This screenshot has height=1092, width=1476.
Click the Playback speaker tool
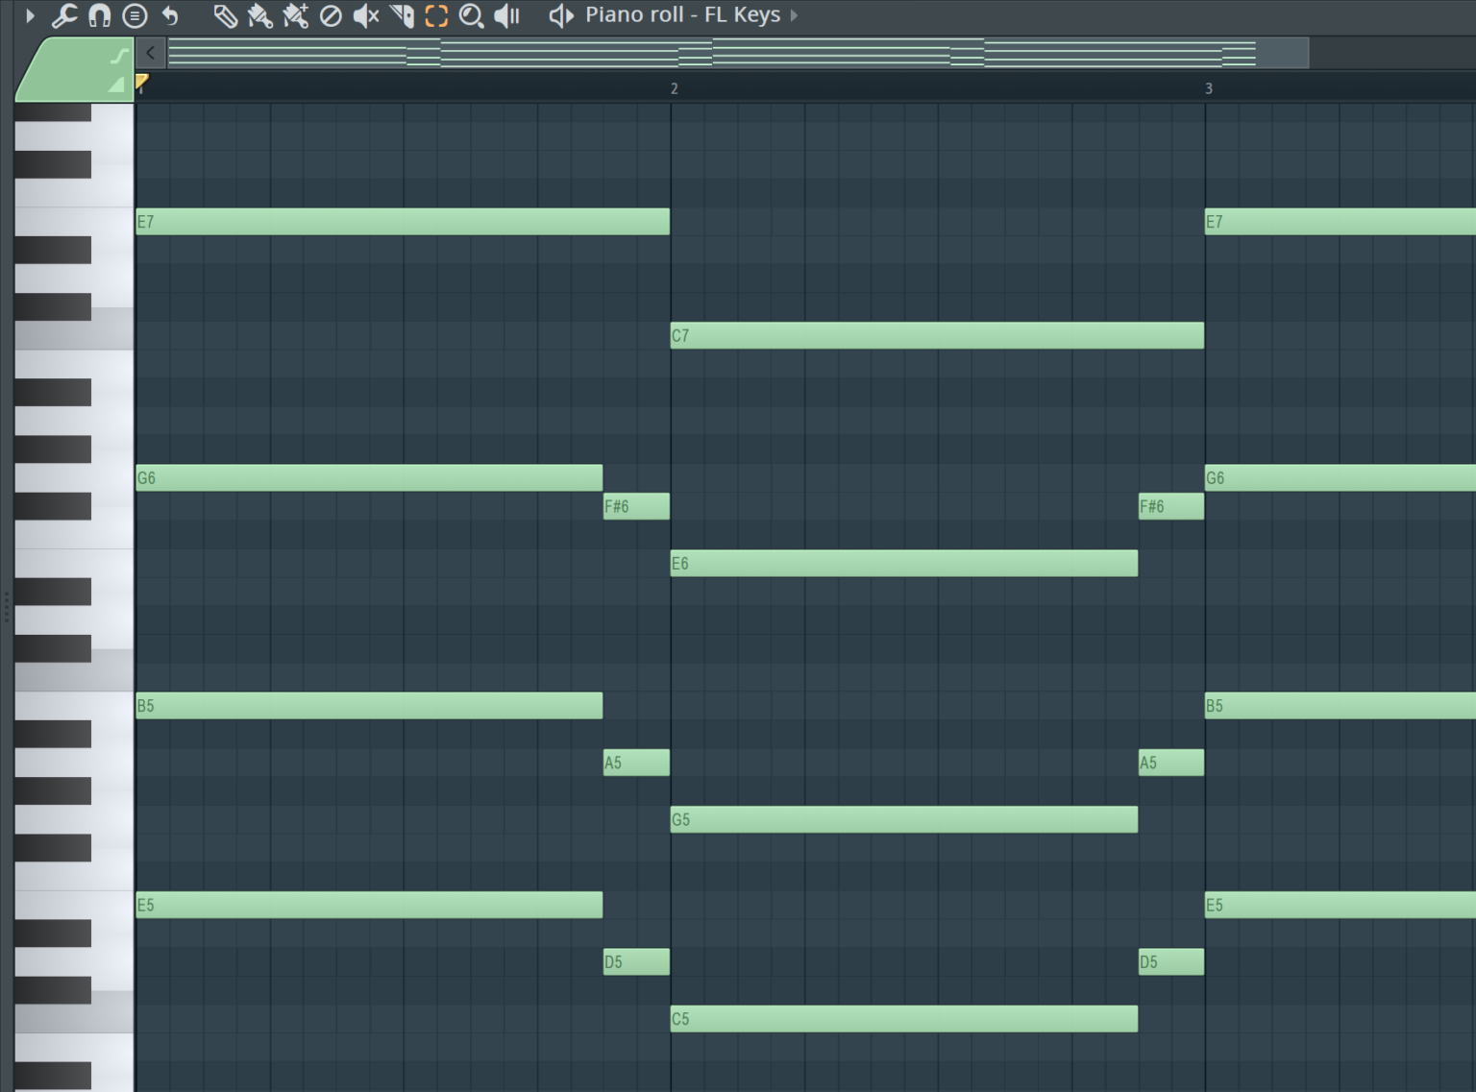pyautogui.click(x=506, y=15)
